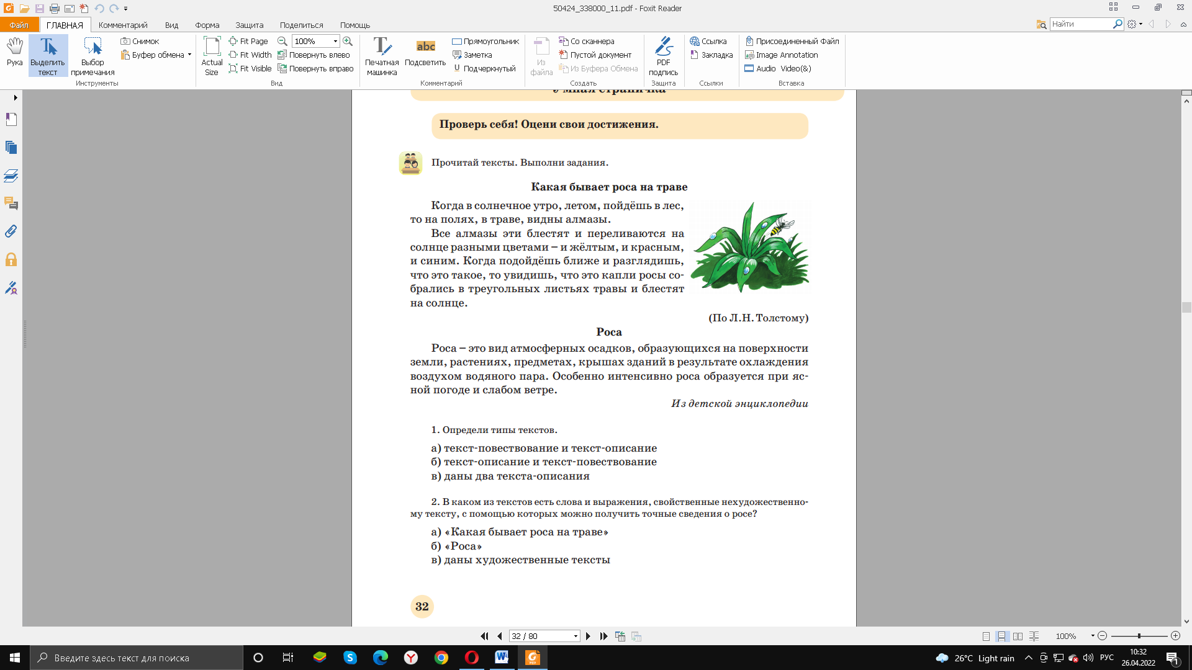
Task: Expand the left navigation panel arrow
Action: click(x=16, y=98)
